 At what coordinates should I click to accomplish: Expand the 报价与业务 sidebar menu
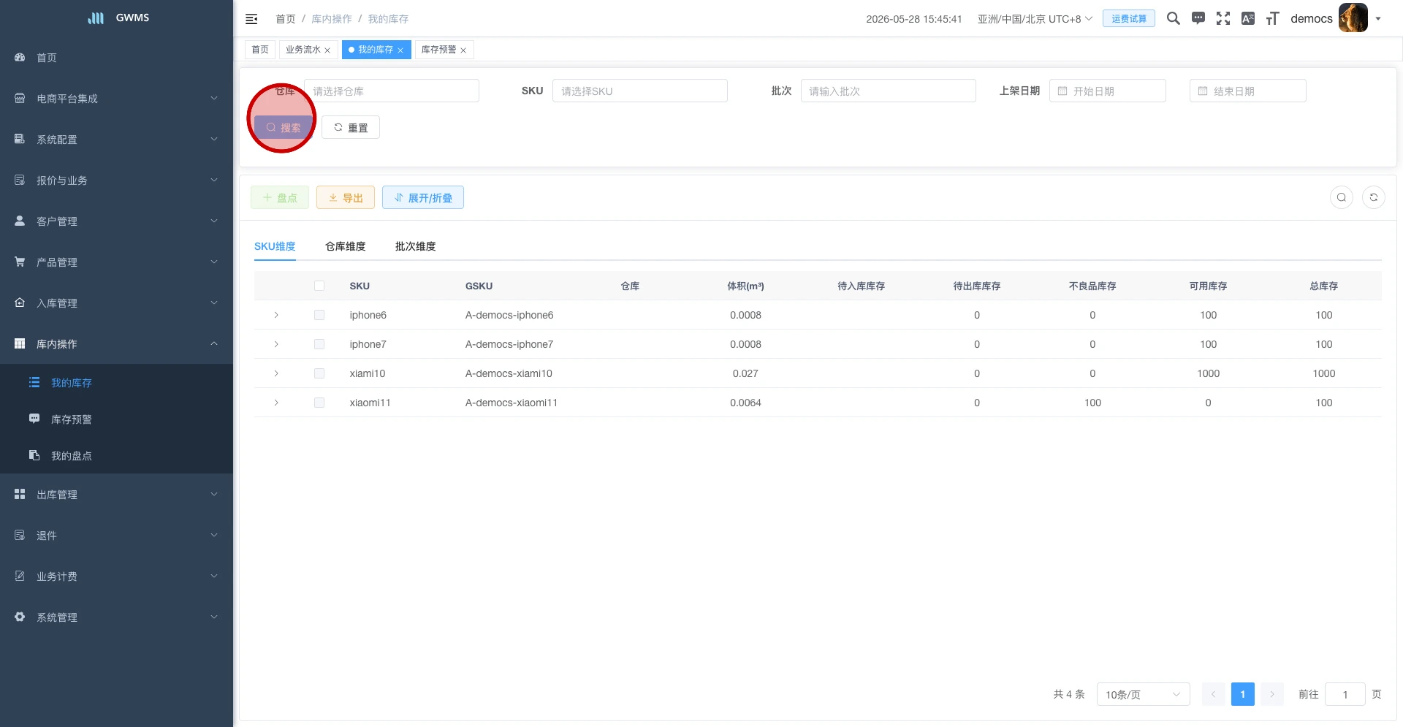(x=117, y=180)
